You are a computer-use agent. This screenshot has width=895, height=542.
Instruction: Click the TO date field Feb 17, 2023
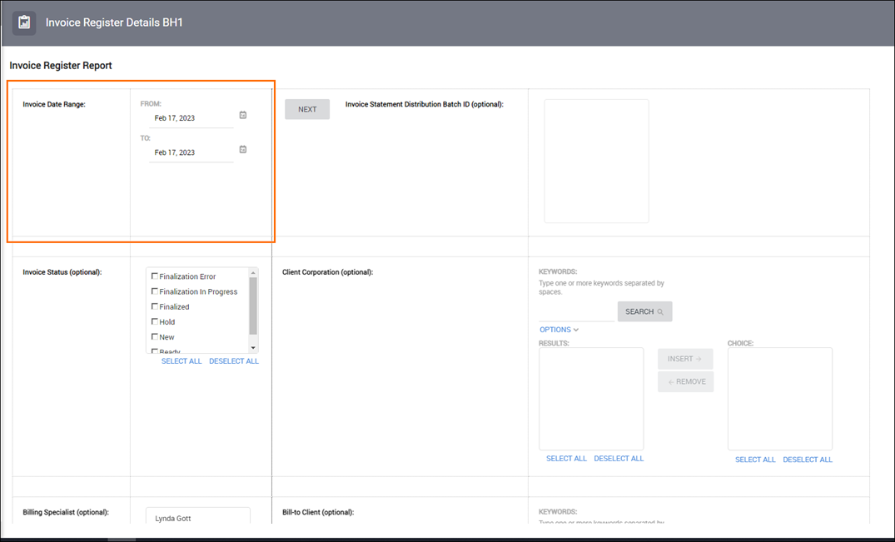click(191, 152)
